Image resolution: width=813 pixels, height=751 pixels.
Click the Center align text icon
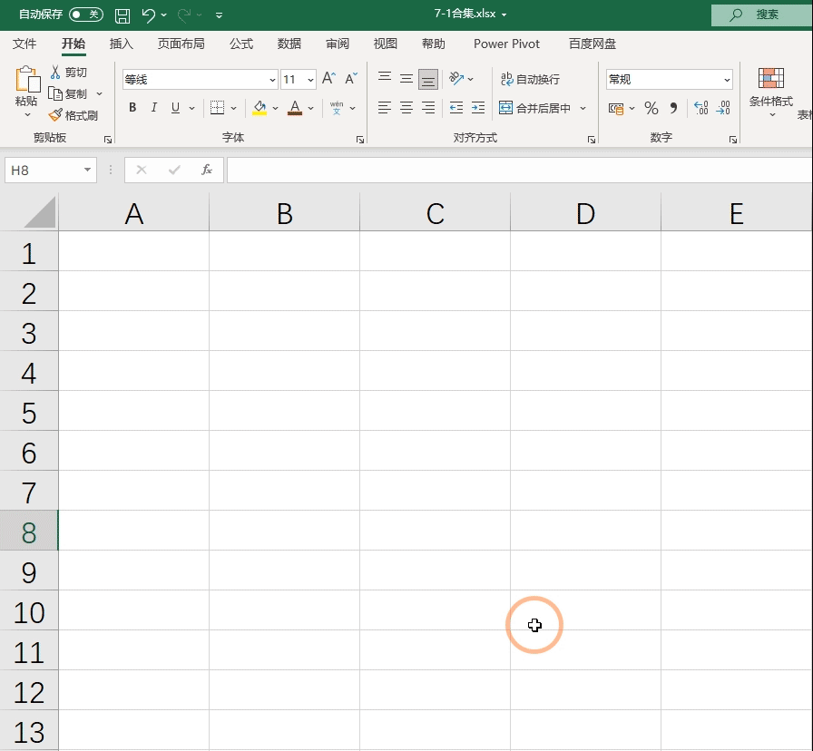click(406, 108)
